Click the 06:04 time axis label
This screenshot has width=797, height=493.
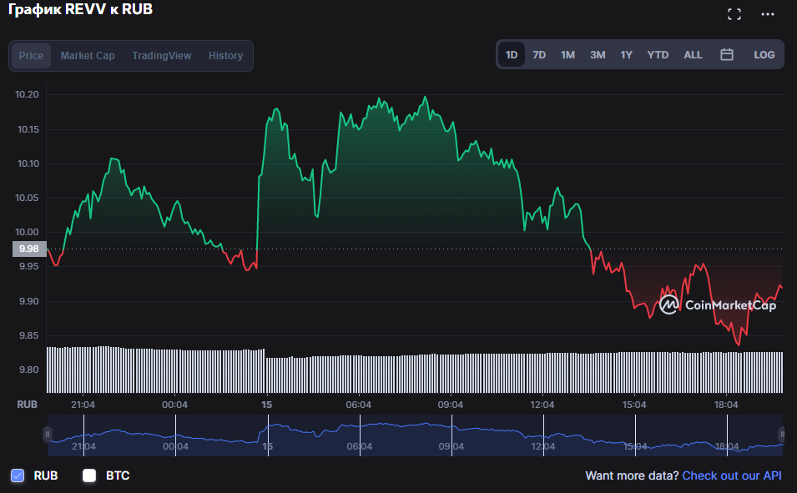358,405
